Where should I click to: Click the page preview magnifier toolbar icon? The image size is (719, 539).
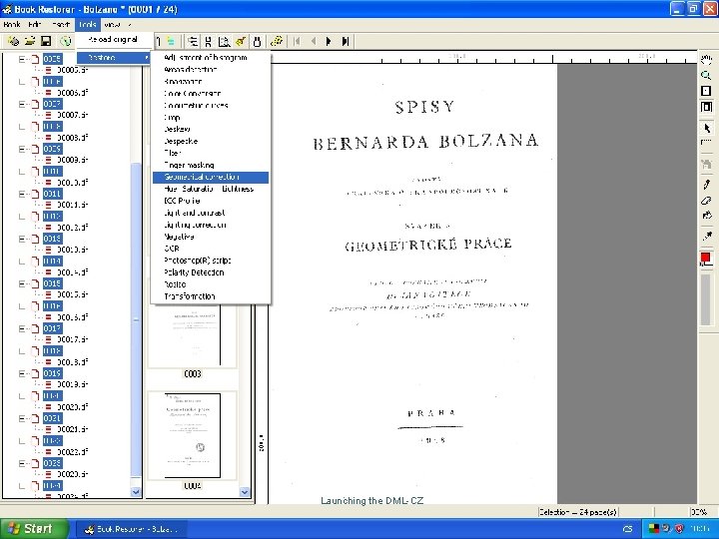click(x=225, y=42)
